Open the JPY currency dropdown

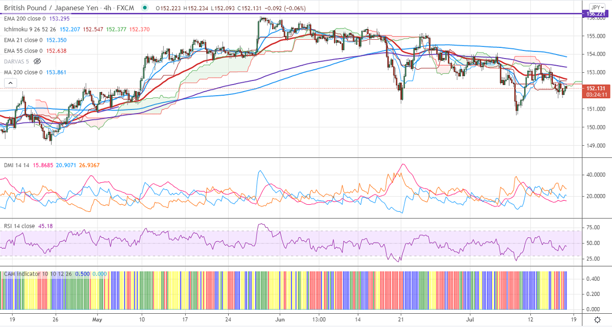pyautogui.click(x=596, y=8)
